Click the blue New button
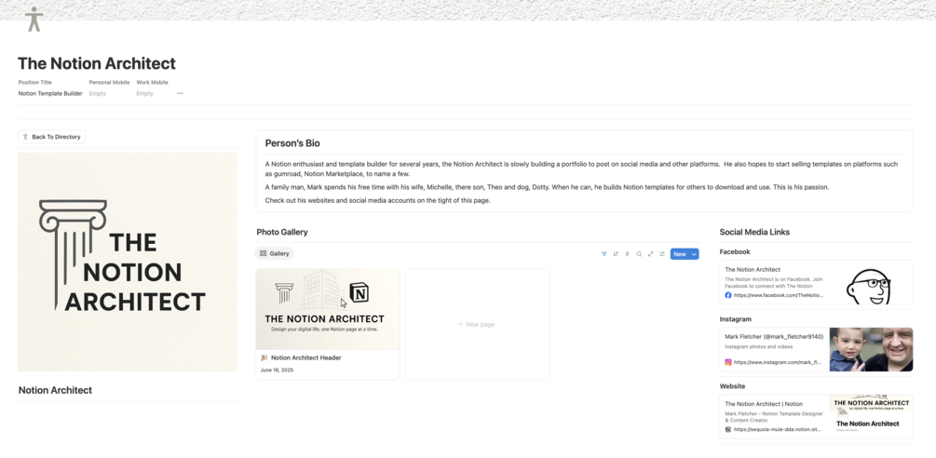The image size is (936, 458). coord(680,254)
